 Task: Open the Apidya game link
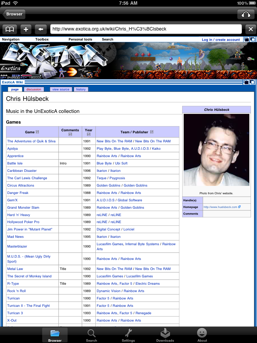(12, 148)
